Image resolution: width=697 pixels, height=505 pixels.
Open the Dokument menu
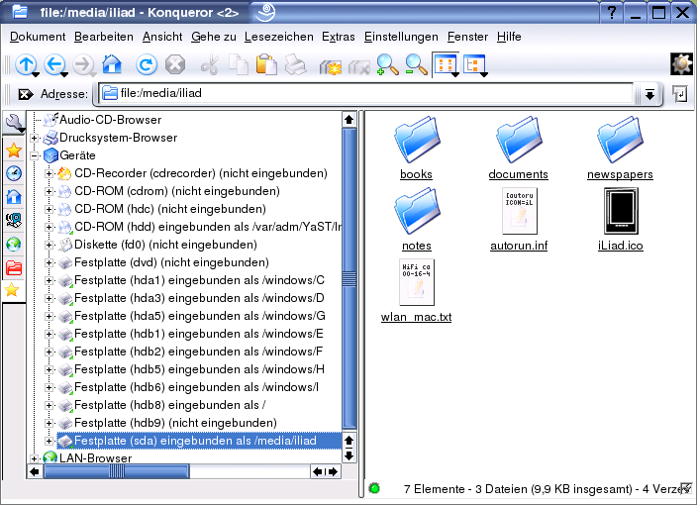pos(38,37)
